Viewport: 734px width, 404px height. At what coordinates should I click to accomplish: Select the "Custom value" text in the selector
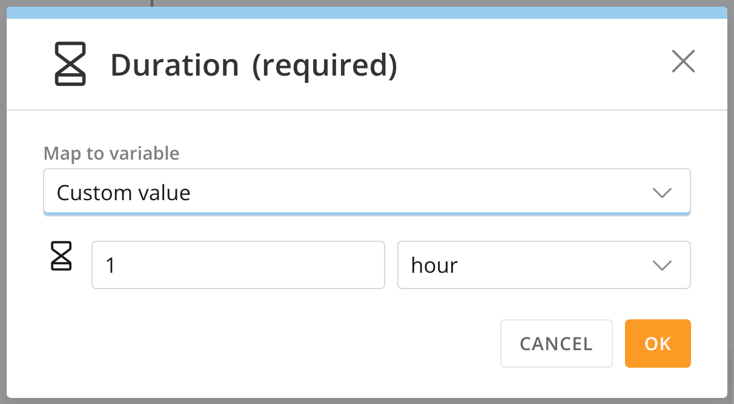tap(124, 193)
